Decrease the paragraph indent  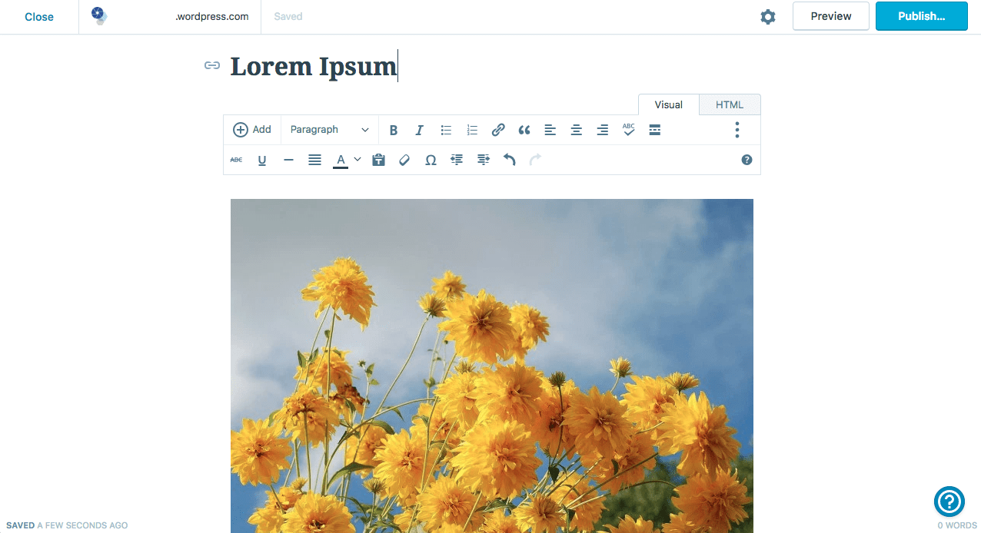pos(457,160)
